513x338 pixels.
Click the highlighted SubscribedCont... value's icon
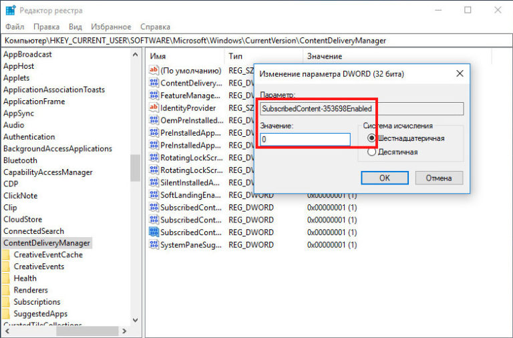pyautogui.click(x=154, y=232)
